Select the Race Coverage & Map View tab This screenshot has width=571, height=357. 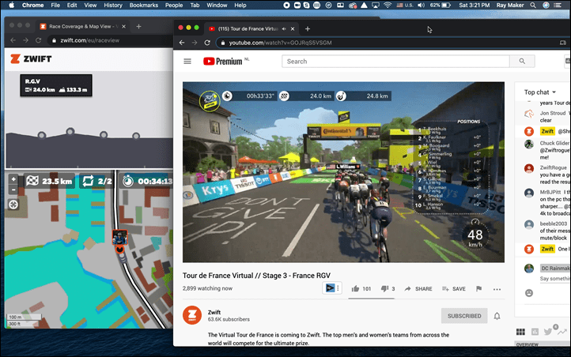[x=83, y=27]
